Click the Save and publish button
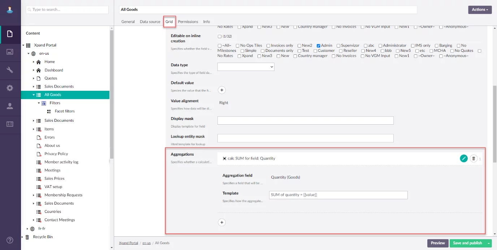The image size is (497, 250). tap(467, 243)
